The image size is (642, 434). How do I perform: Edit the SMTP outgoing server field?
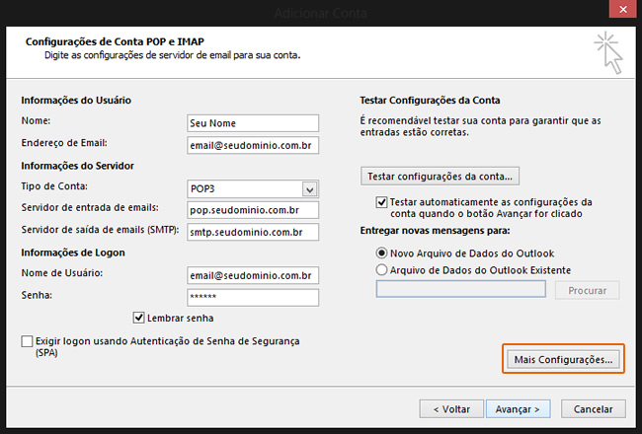point(253,233)
